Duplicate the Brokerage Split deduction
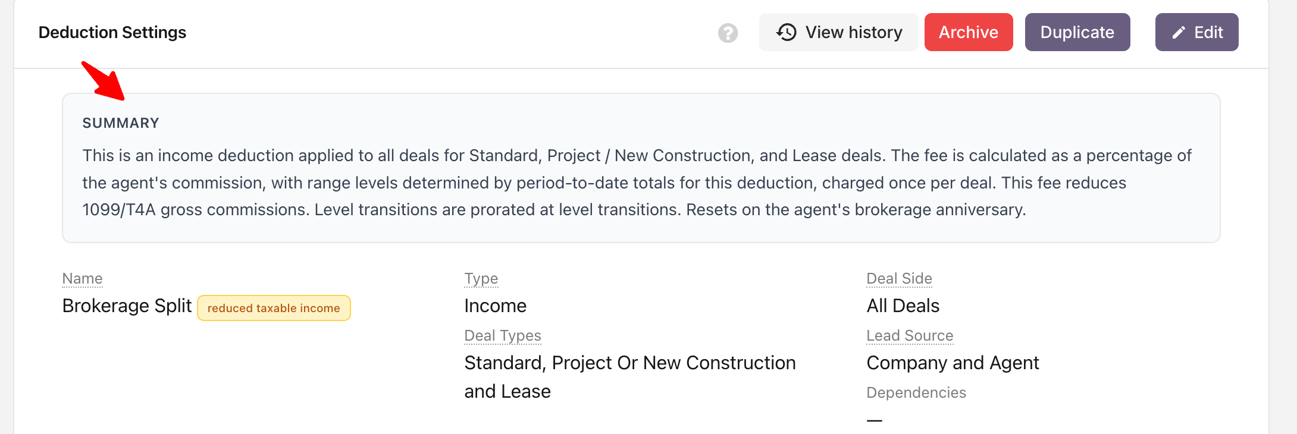Image resolution: width=1297 pixels, height=434 pixels. pyautogui.click(x=1077, y=32)
